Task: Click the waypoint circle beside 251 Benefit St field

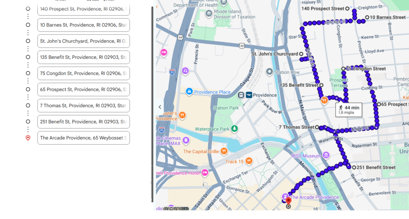Action: 28,122
